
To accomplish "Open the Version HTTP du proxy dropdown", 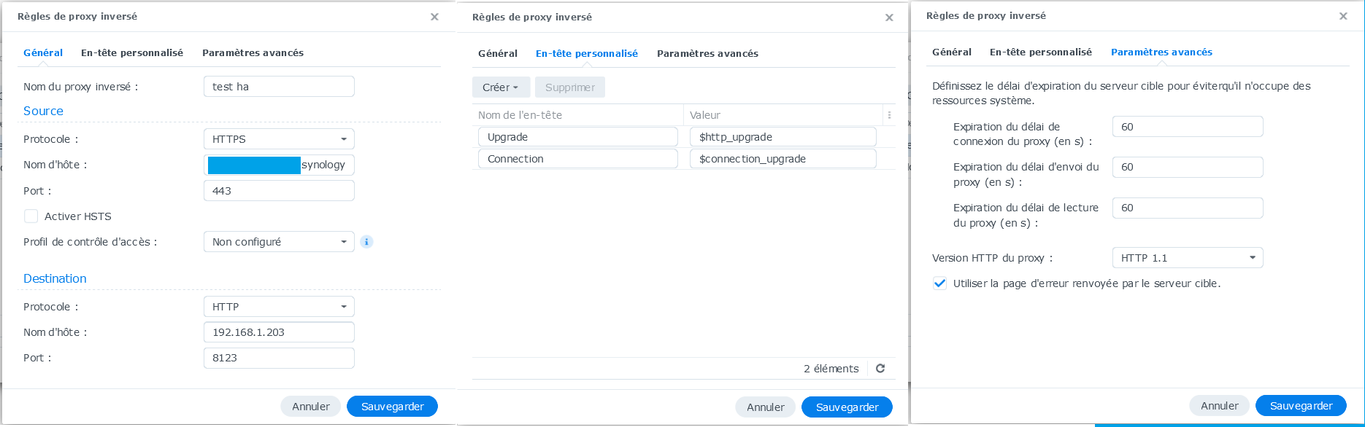I will click(1188, 258).
